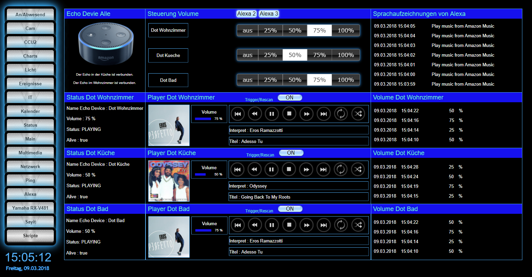Image resolution: width=532 pixels, height=277 pixels.
Task: Fast-forward the Dot Wohnzimmer player
Action: 307,114
